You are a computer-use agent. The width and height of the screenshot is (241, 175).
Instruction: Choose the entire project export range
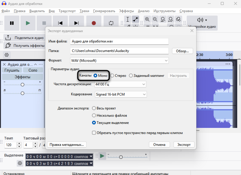coord(104,108)
